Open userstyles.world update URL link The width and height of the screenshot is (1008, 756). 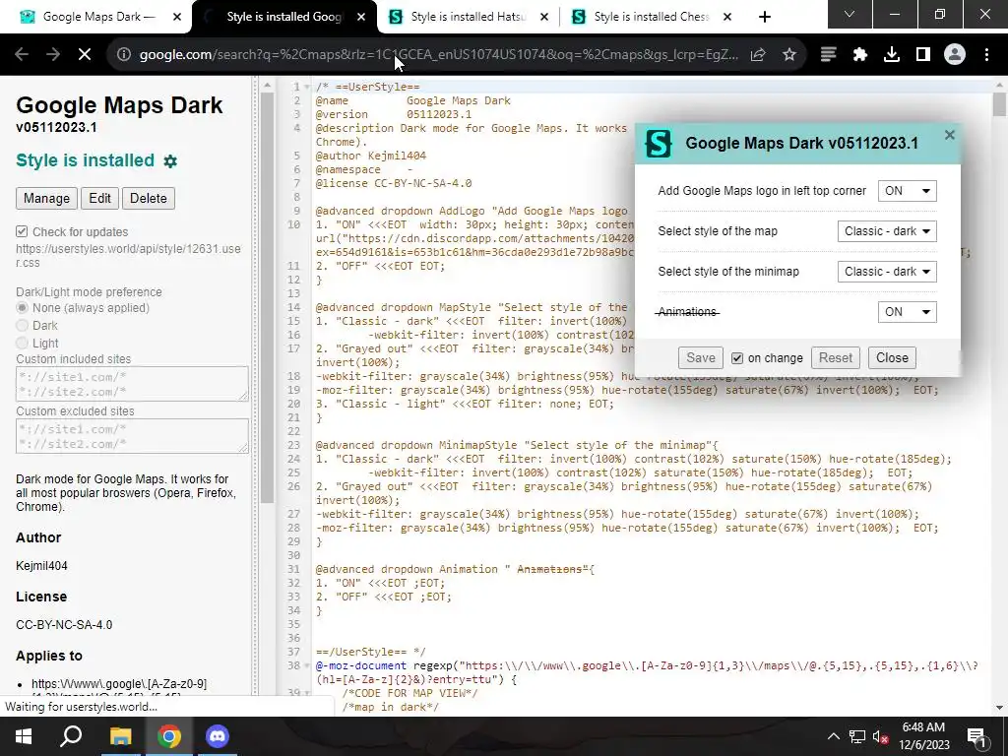(129, 256)
